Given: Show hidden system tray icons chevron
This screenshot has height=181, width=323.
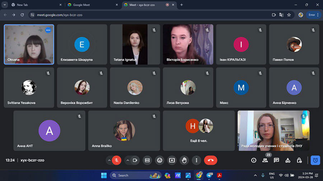Looking at the screenshot, I should tap(255, 176).
